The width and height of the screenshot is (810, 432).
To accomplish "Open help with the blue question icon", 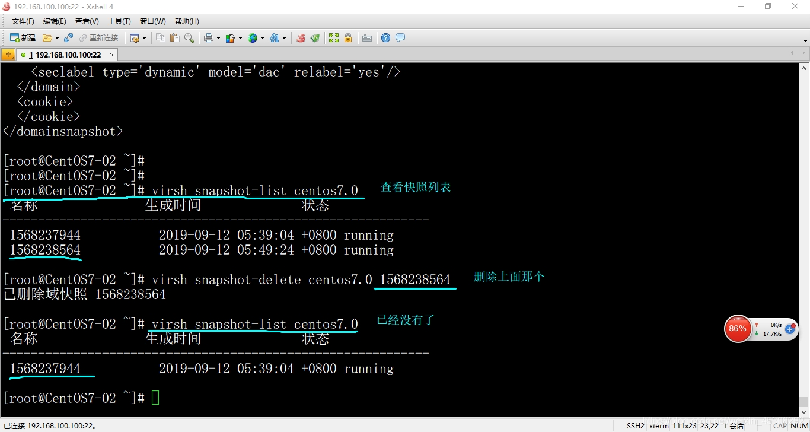I will pos(385,38).
